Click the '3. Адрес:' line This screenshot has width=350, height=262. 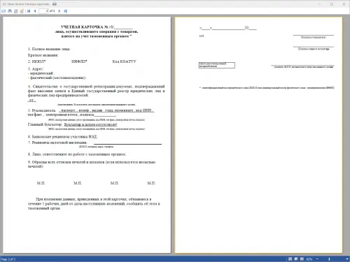36,69
